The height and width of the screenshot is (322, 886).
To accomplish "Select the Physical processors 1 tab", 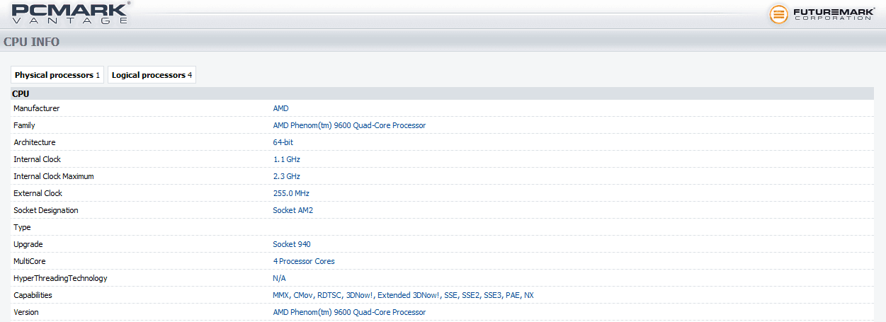I will [57, 75].
